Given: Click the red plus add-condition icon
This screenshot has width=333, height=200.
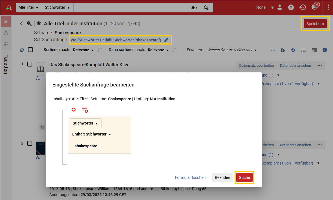Looking at the screenshot, I should tap(74, 110).
